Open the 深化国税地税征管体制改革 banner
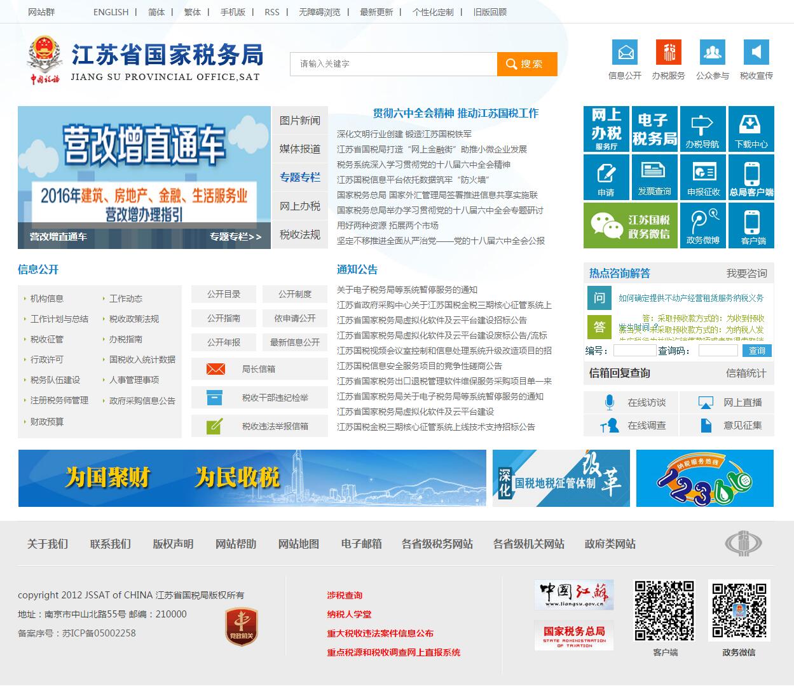Image resolution: width=794 pixels, height=686 pixels. click(561, 478)
